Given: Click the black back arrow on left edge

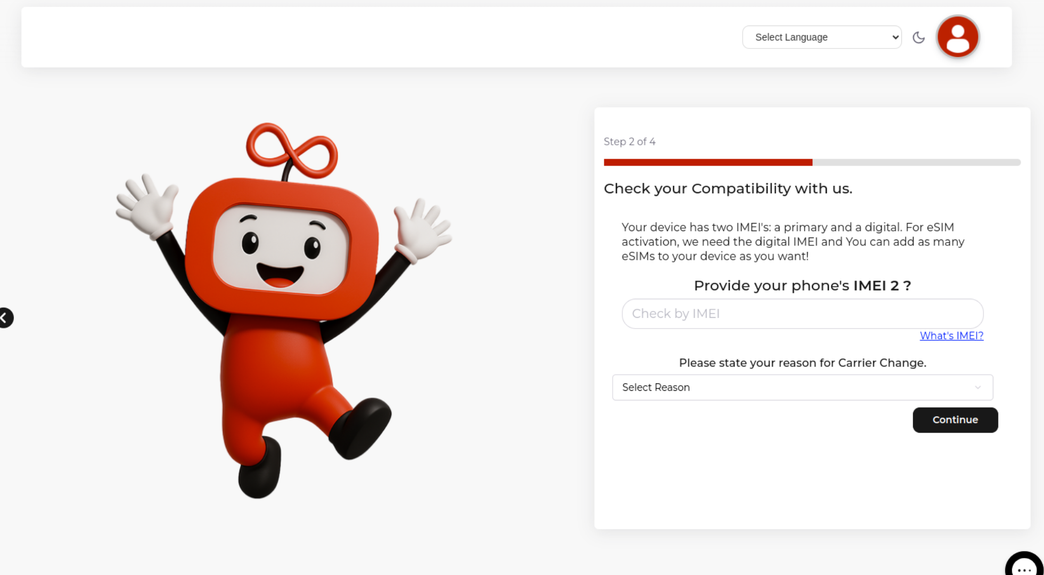Looking at the screenshot, I should (5, 318).
